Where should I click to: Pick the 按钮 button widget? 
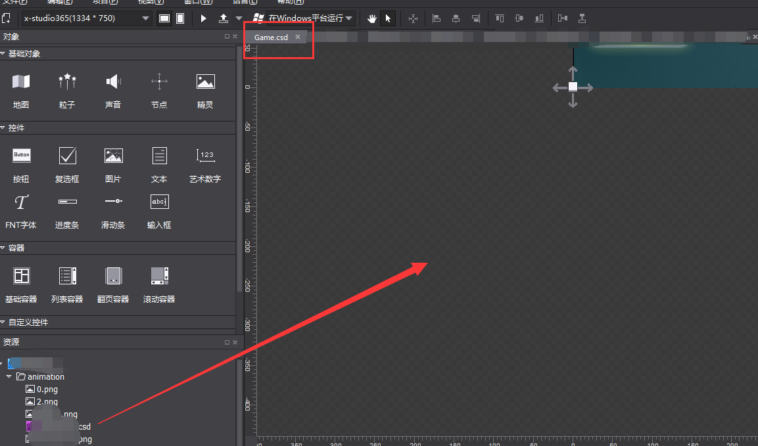tap(21, 165)
